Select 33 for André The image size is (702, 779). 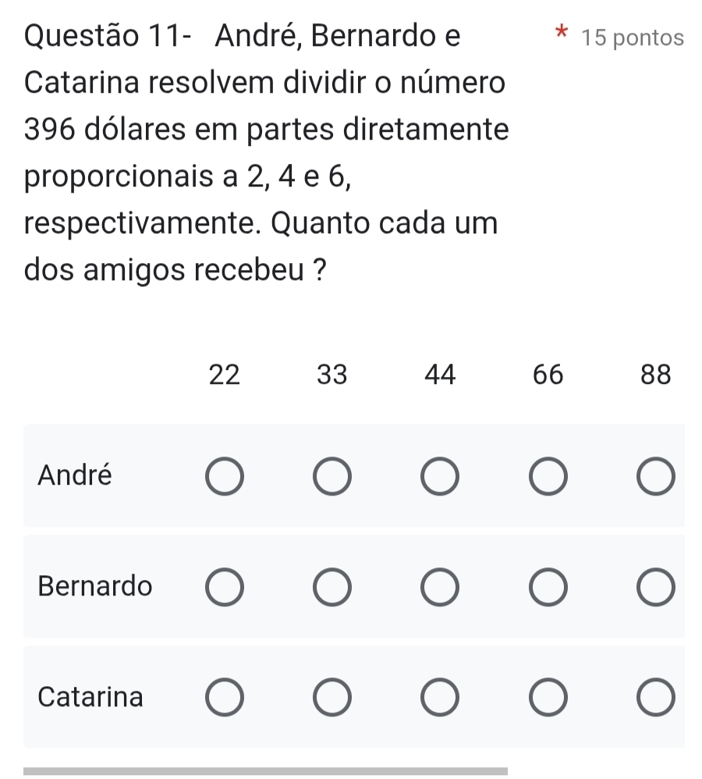coord(331,478)
